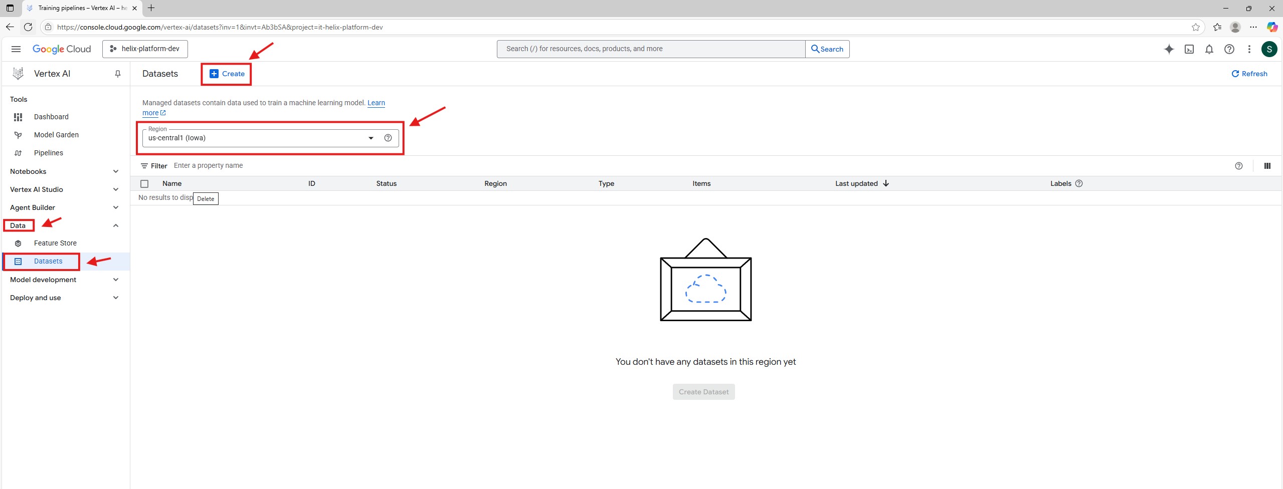Open the Google Cloud navigation hamburger menu

(x=16, y=49)
